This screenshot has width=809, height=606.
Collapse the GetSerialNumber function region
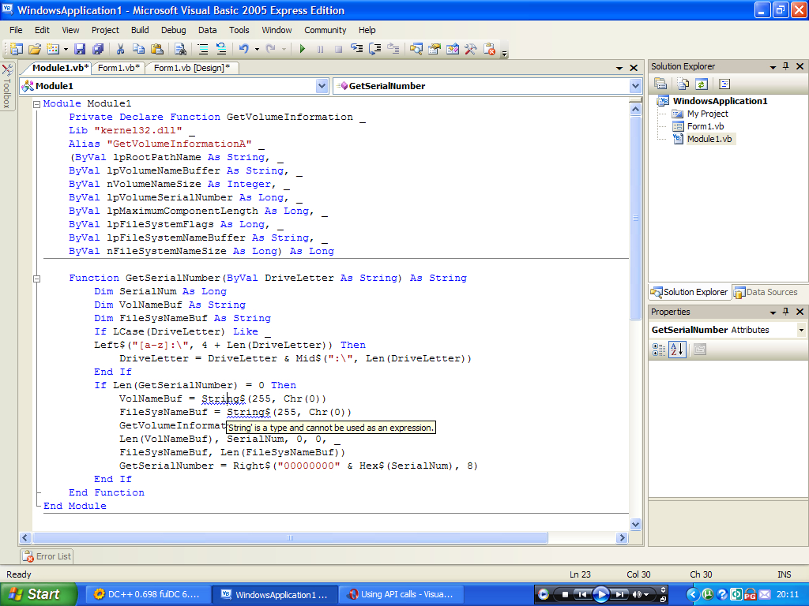pyautogui.click(x=36, y=279)
